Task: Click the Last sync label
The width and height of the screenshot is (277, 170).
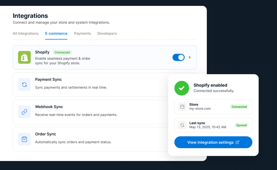Action: 197,123
